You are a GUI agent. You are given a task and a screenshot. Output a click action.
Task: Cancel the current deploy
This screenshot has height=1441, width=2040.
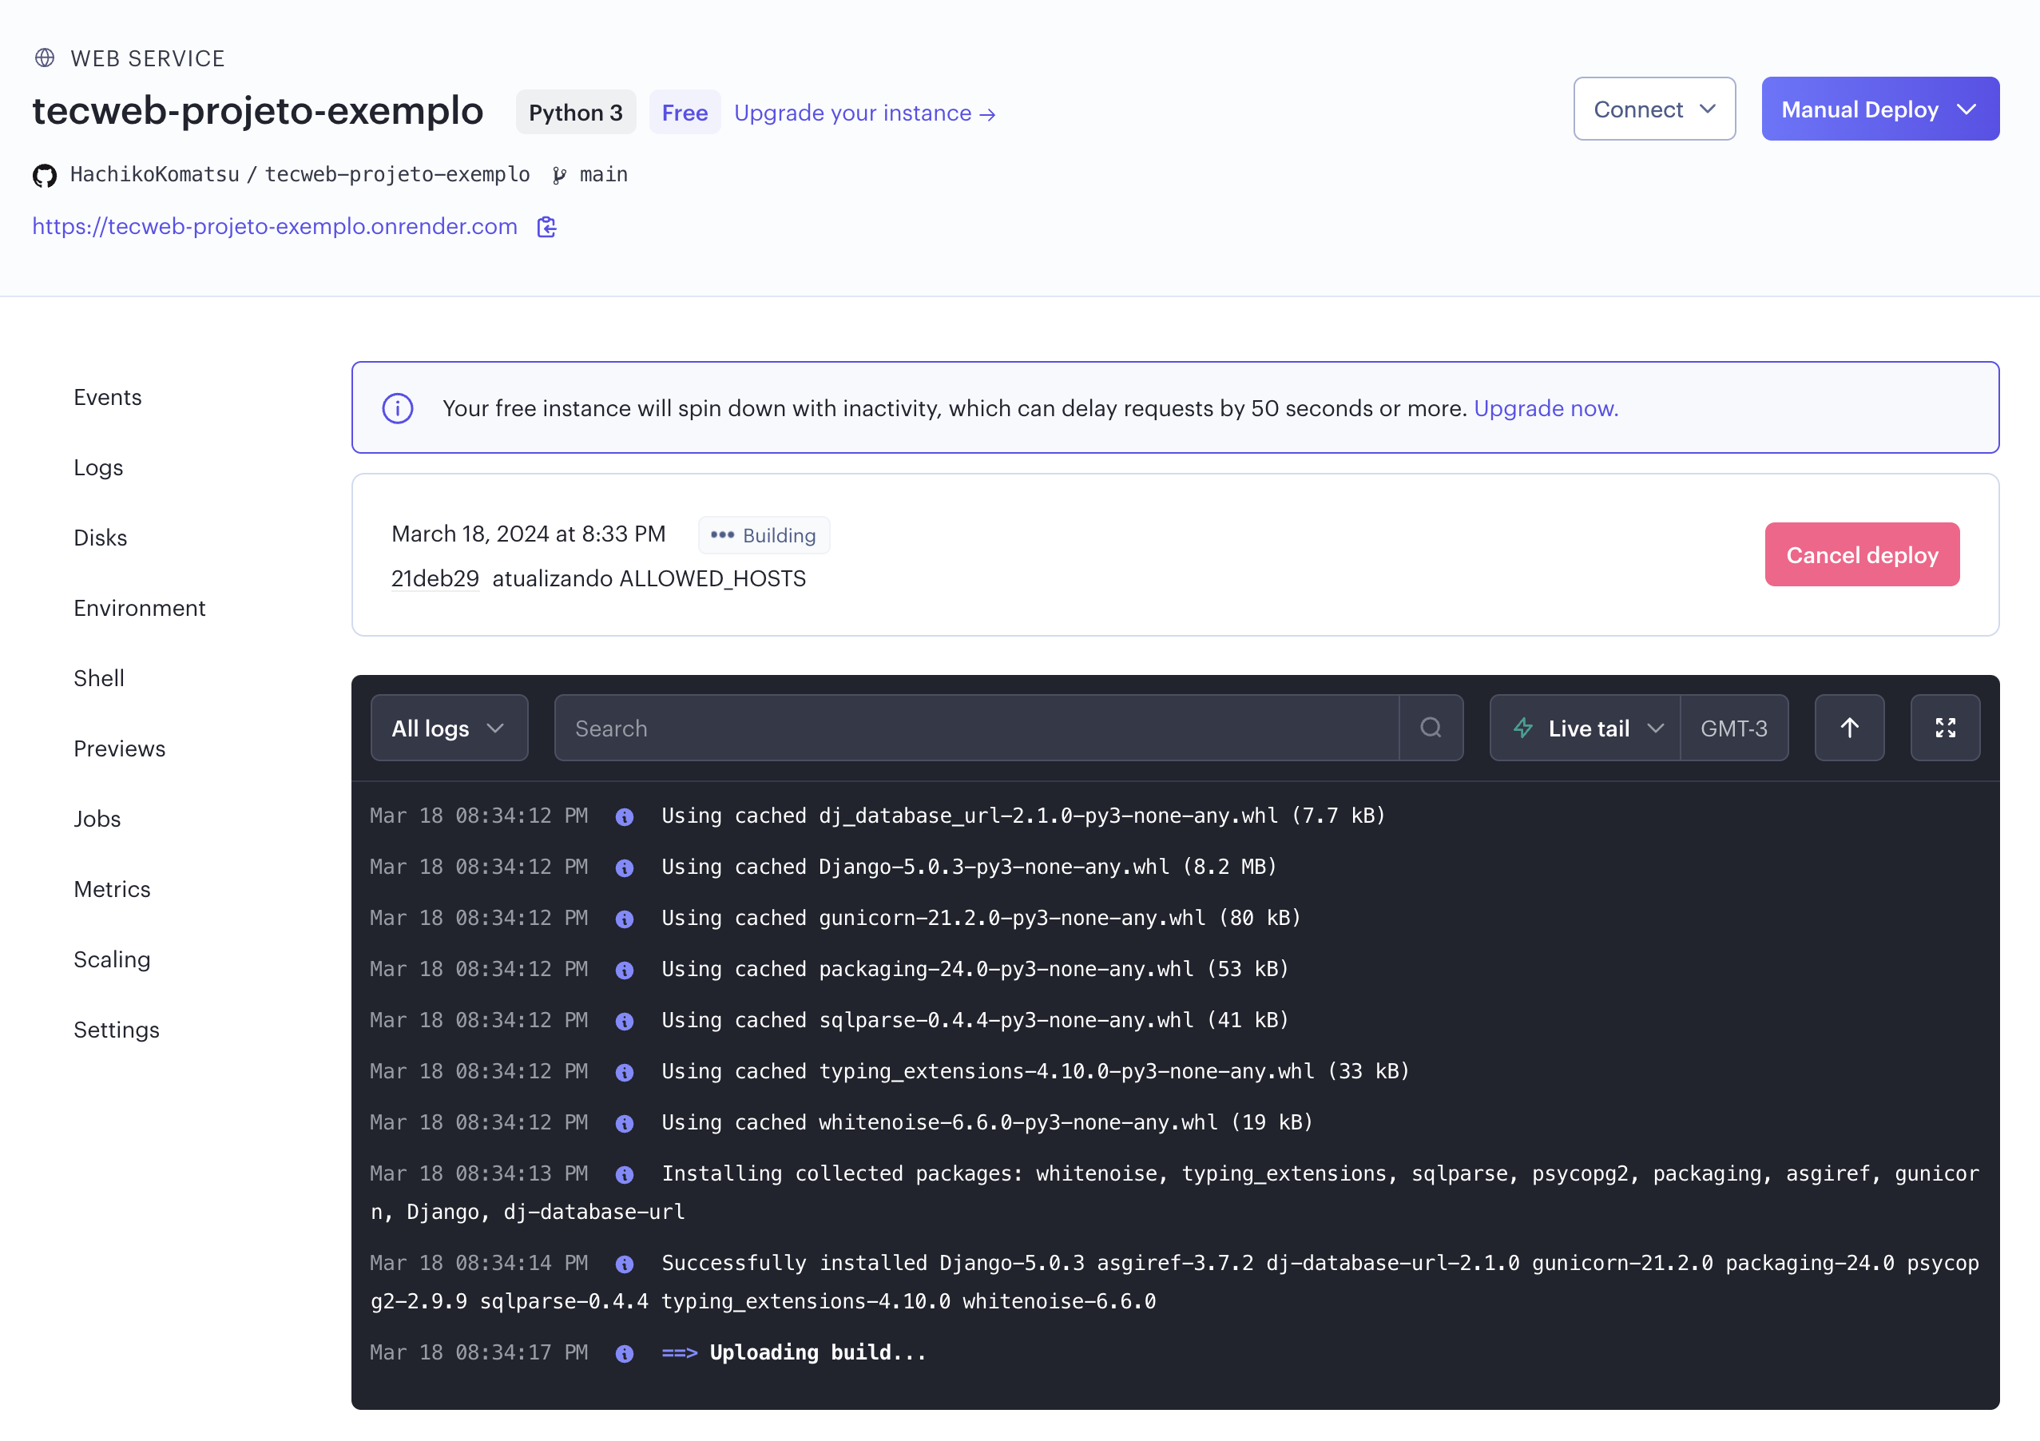pos(1861,554)
